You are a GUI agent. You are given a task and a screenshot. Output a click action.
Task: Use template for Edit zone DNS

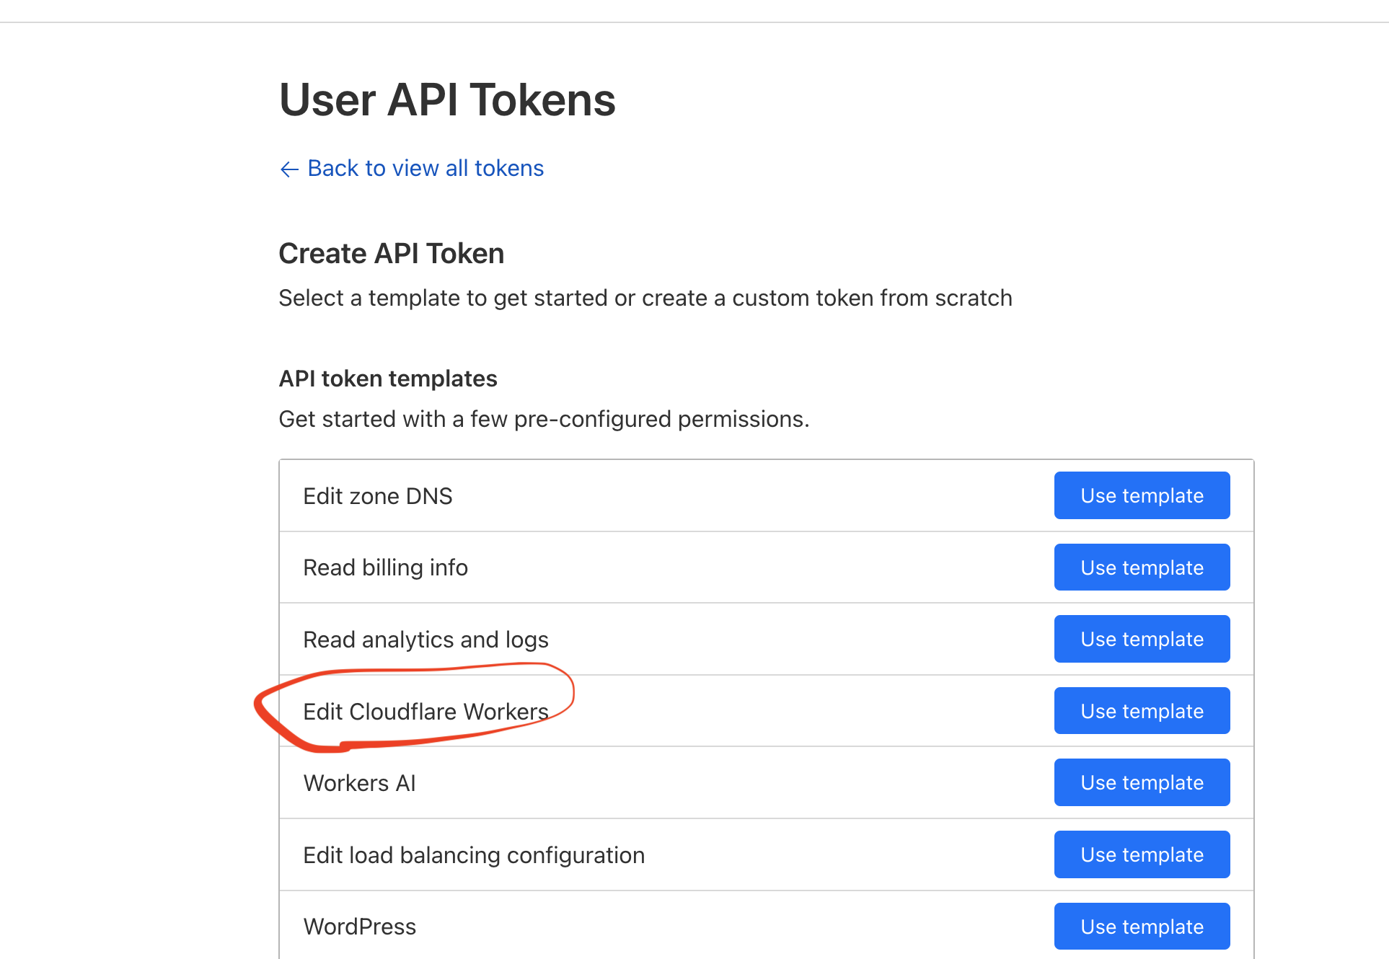point(1141,496)
